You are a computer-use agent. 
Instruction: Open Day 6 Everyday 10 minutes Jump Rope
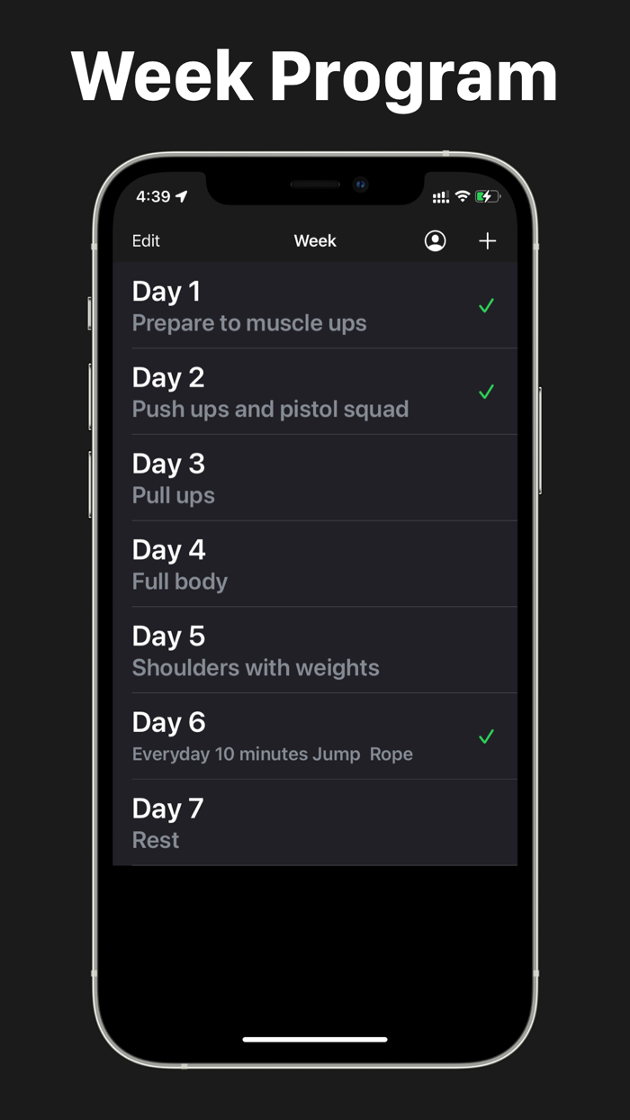[x=270, y=736]
